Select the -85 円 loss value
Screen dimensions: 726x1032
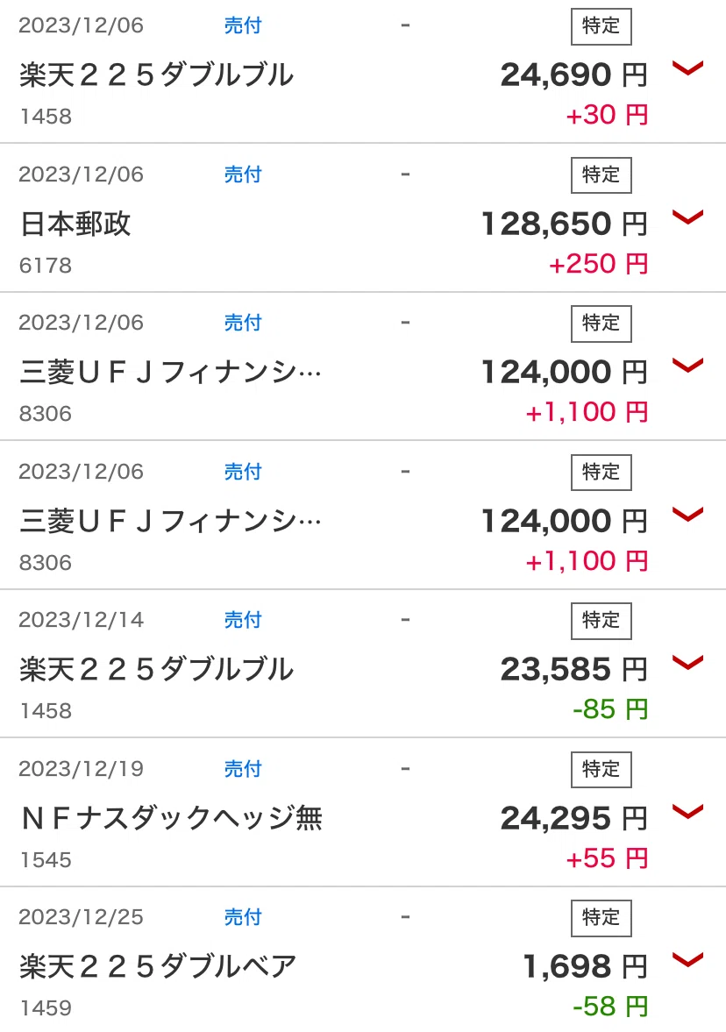(610, 709)
